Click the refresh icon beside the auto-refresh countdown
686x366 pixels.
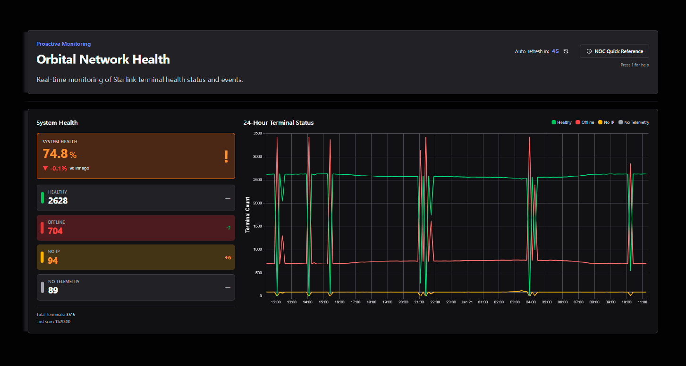[x=566, y=51]
